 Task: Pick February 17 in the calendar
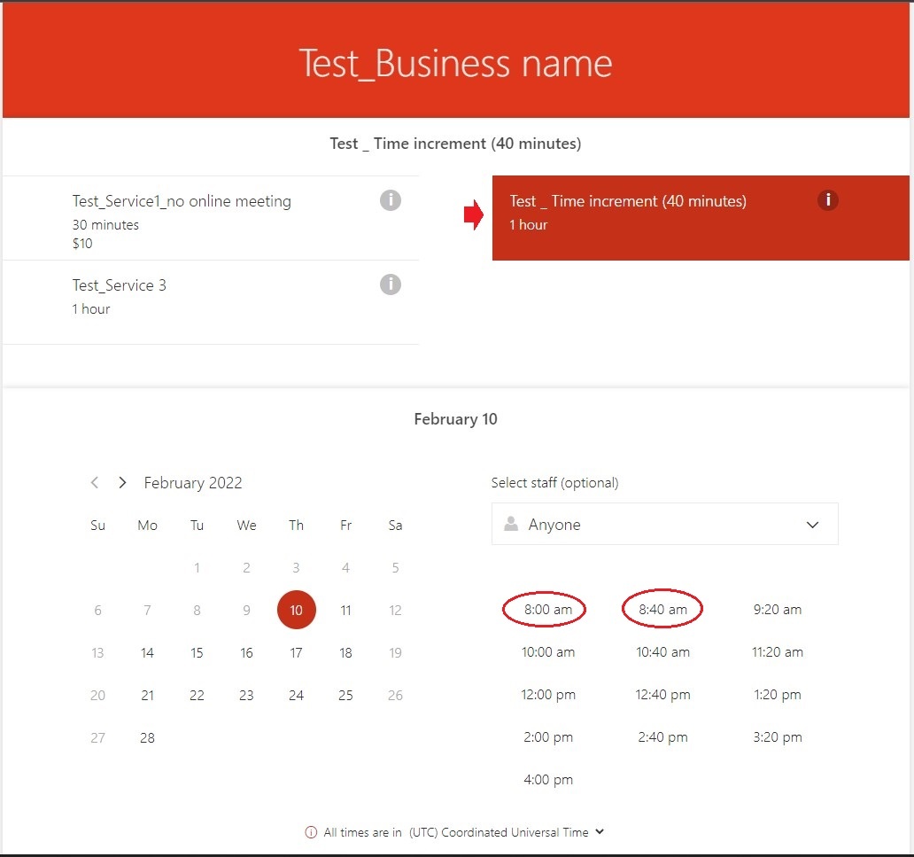[x=296, y=653]
